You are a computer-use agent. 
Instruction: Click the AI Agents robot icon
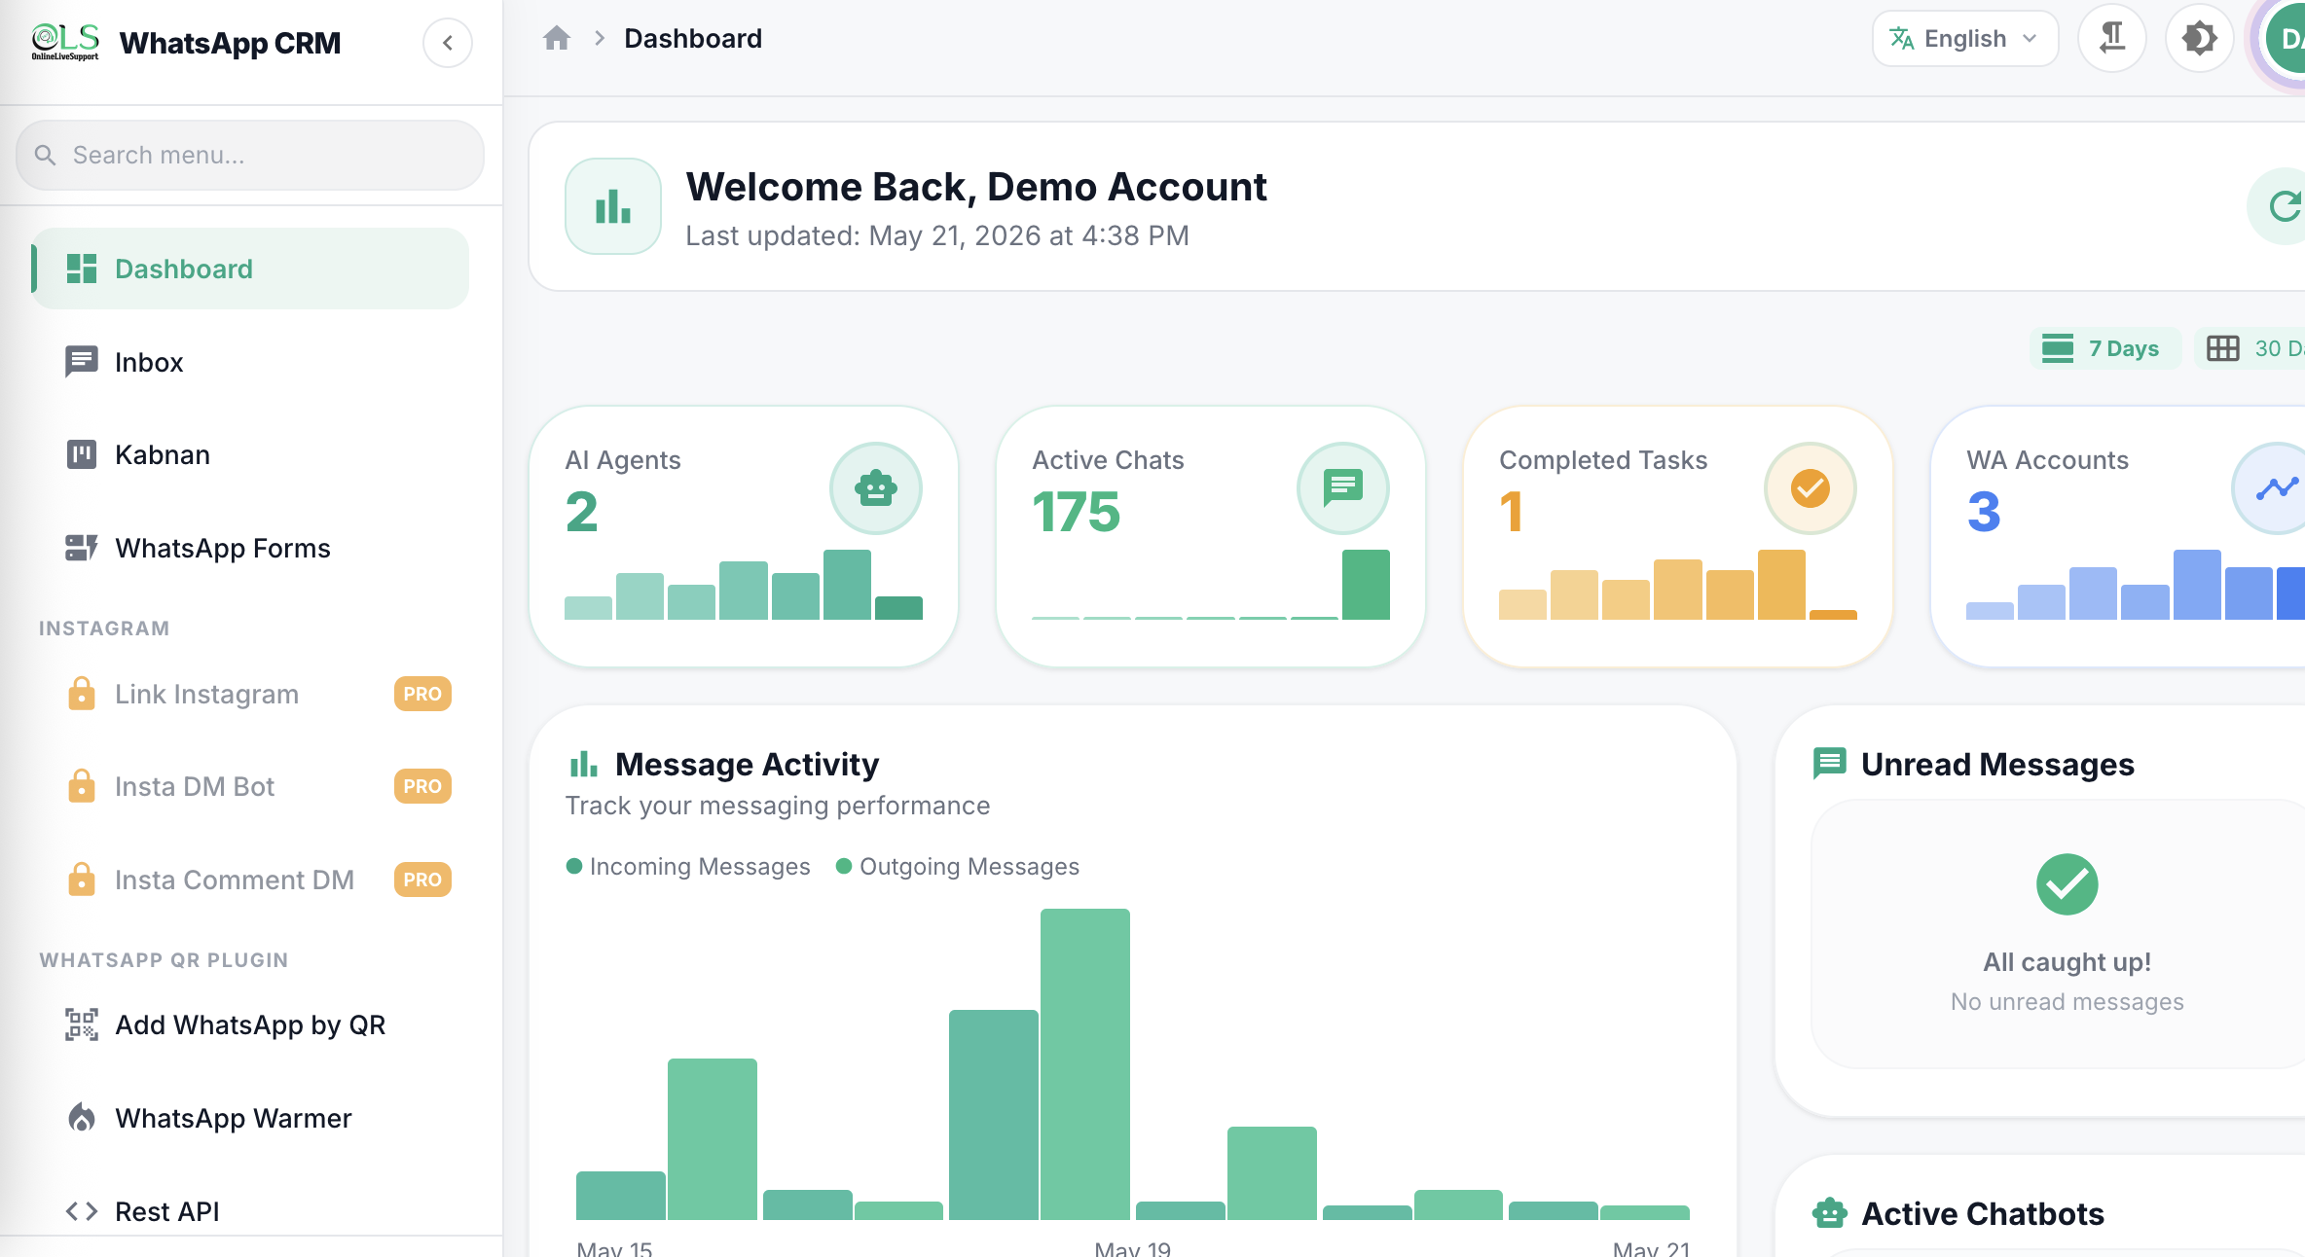876,488
